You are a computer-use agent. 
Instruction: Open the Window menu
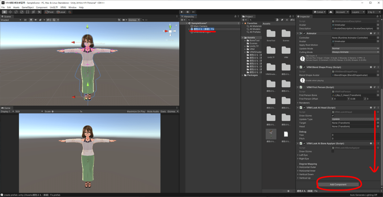click(x=72, y=7)
